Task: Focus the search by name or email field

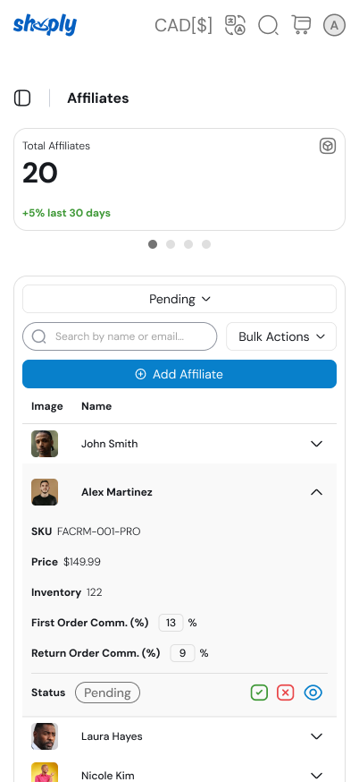Action: click(x=120, y=336)
